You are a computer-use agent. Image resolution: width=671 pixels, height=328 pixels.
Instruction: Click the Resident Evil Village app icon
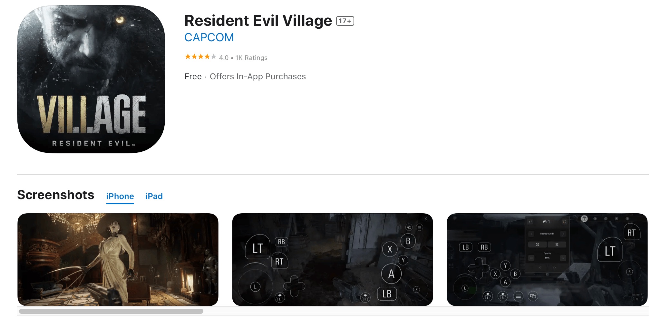coord(91,79)
